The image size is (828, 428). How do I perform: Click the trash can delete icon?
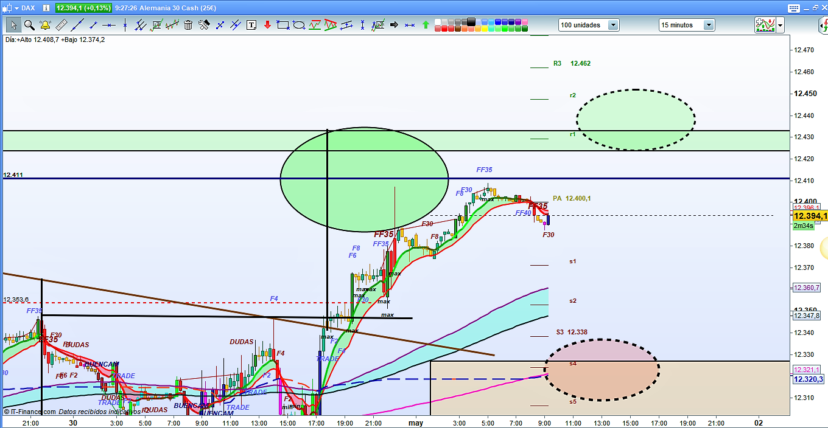pyautogui.click(x=188, y=25)
